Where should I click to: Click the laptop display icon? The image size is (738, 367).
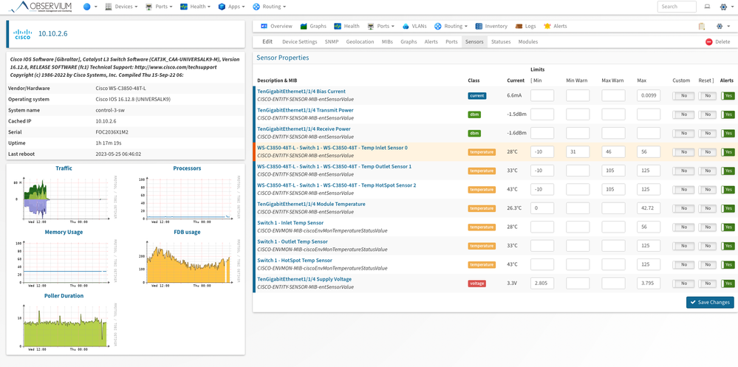pyautogui.click(x=707, y=7)
